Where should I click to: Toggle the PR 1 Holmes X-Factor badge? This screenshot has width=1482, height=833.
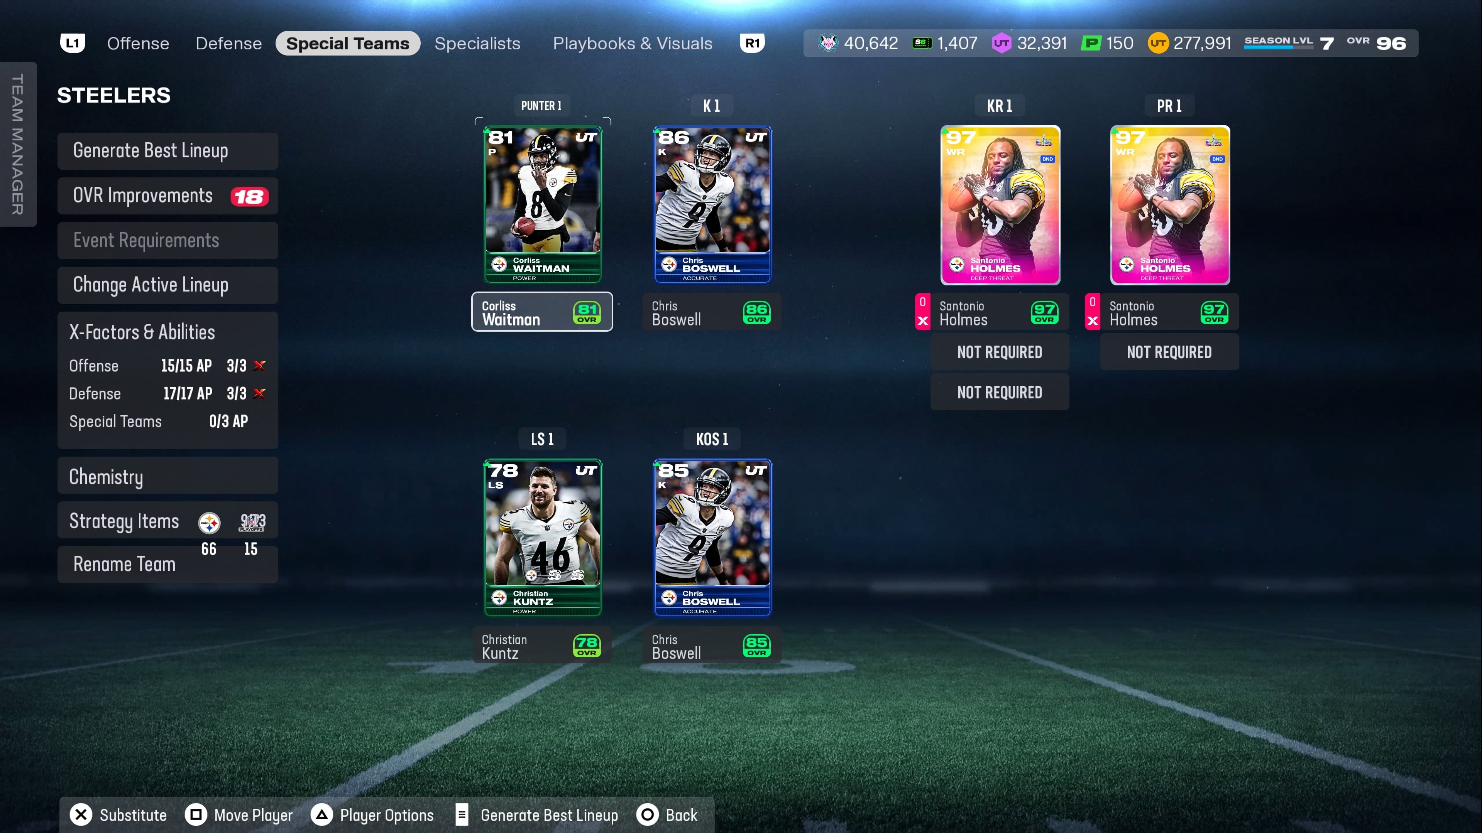tap(1092, 312)
